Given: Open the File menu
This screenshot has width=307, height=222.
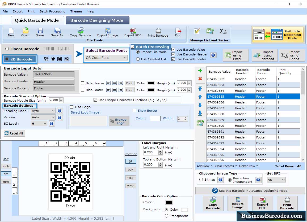Looking at the screenshot, I should point(5,11).
